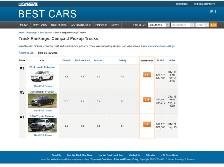Click the $29,575 MSRP value
This screenshot has width=224, height=167.
coord(161,75)
